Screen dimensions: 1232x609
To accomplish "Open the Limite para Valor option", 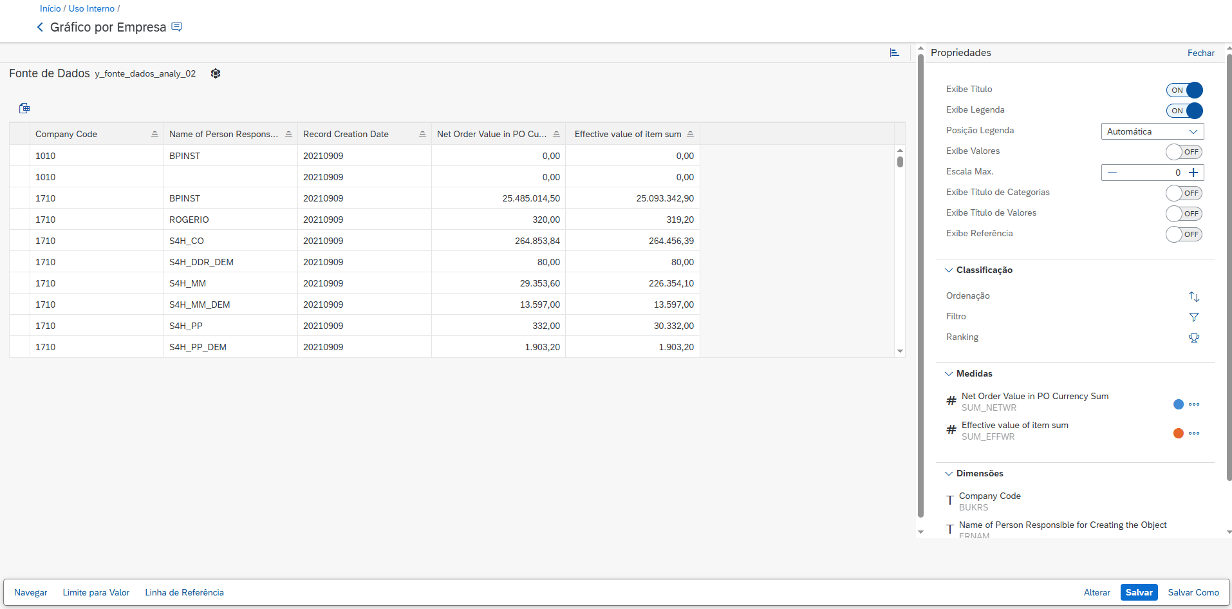I will click(x=96, y=592).
